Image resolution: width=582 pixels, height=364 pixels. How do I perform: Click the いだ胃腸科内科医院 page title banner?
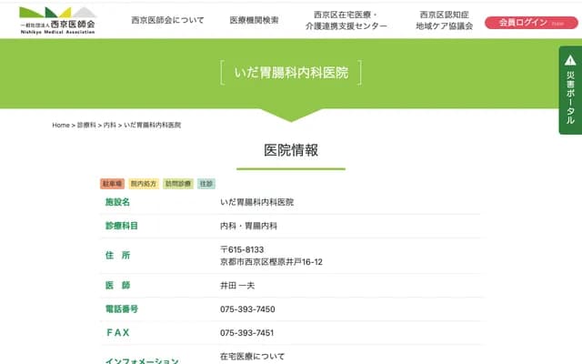tap(291, 72)
